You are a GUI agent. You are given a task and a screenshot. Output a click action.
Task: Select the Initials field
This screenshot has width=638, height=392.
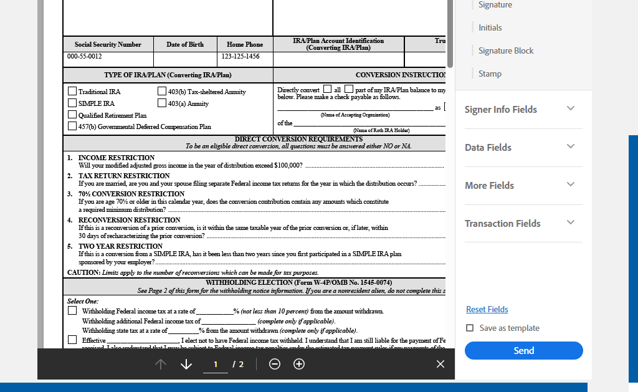pos(490,27)
